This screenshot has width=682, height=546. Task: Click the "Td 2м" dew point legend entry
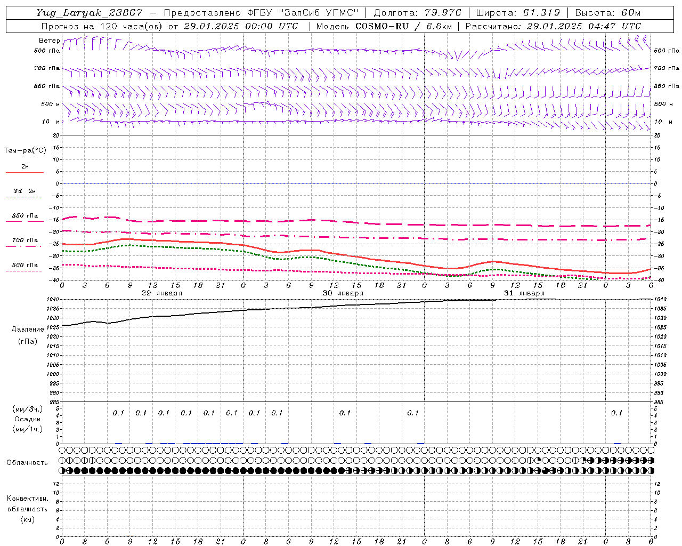25,191
